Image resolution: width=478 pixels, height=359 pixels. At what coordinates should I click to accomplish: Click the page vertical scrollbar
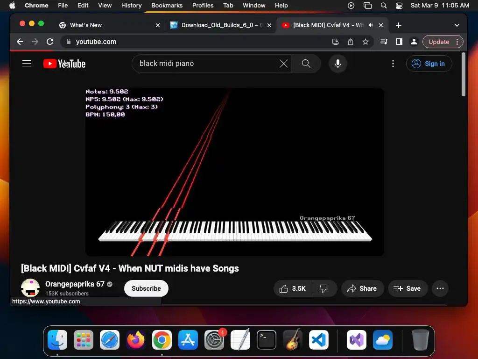click(x=464, y=74)
